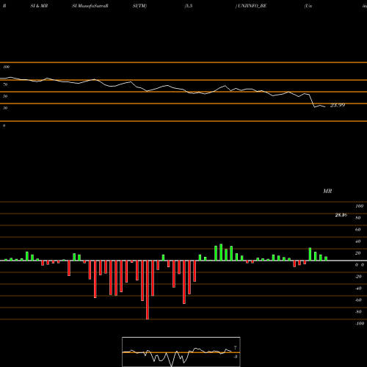The image size is (367, 367).
Task: Click the -20 label on the MR axis
Action: click(x=358, y=277)
